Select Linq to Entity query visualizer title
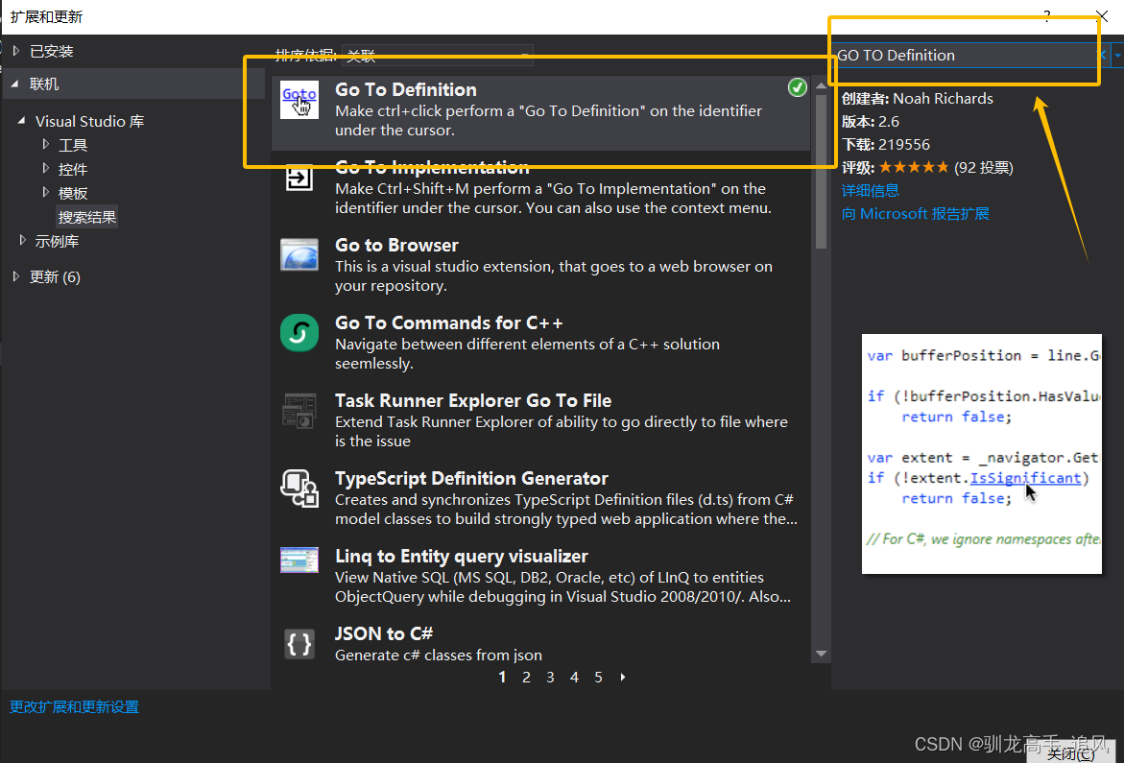Viewport: 1124px width, 763px height. pos(462,556)
